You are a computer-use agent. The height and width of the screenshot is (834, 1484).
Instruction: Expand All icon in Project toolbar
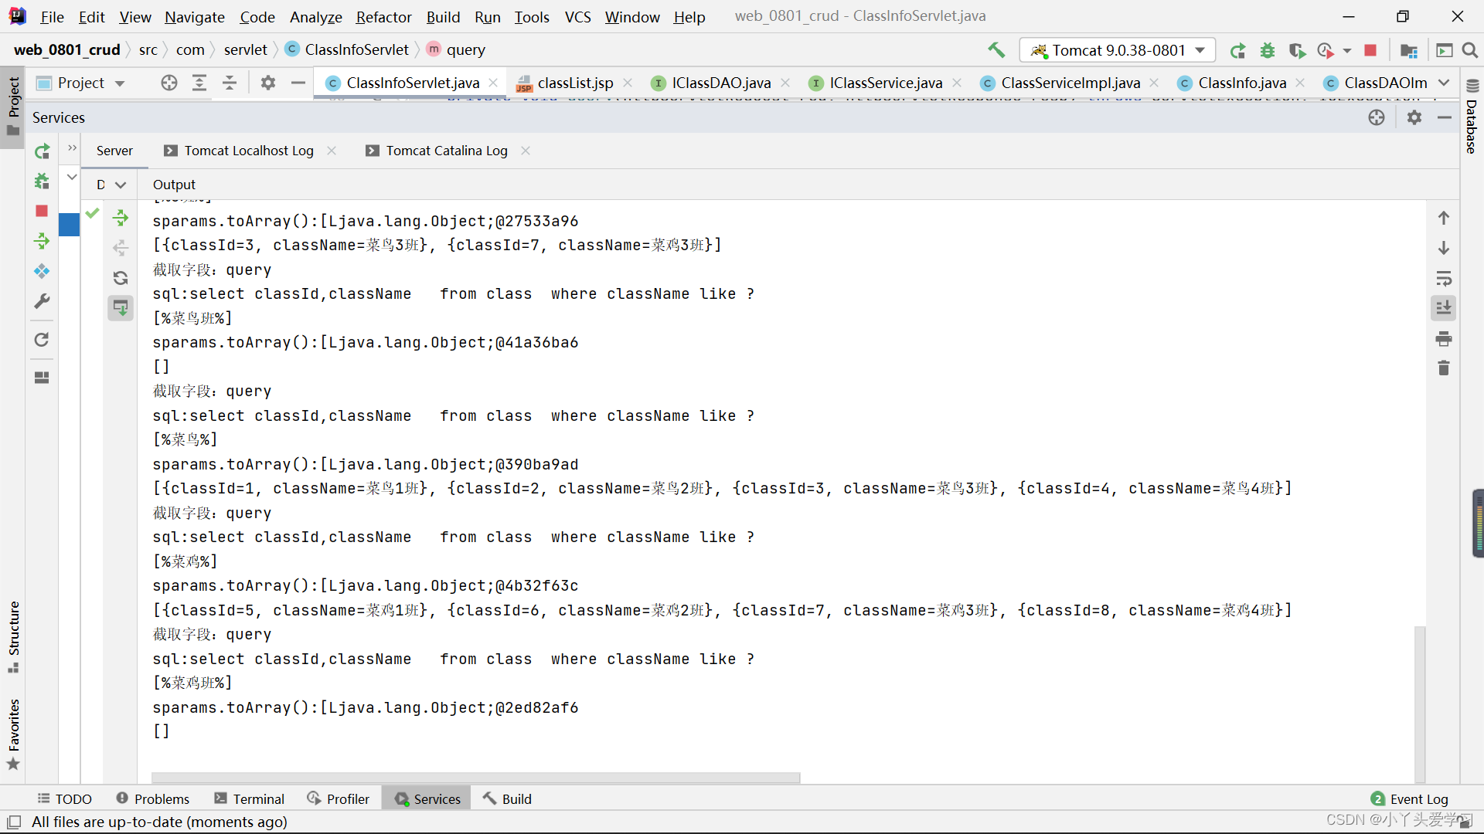point(199,83)
